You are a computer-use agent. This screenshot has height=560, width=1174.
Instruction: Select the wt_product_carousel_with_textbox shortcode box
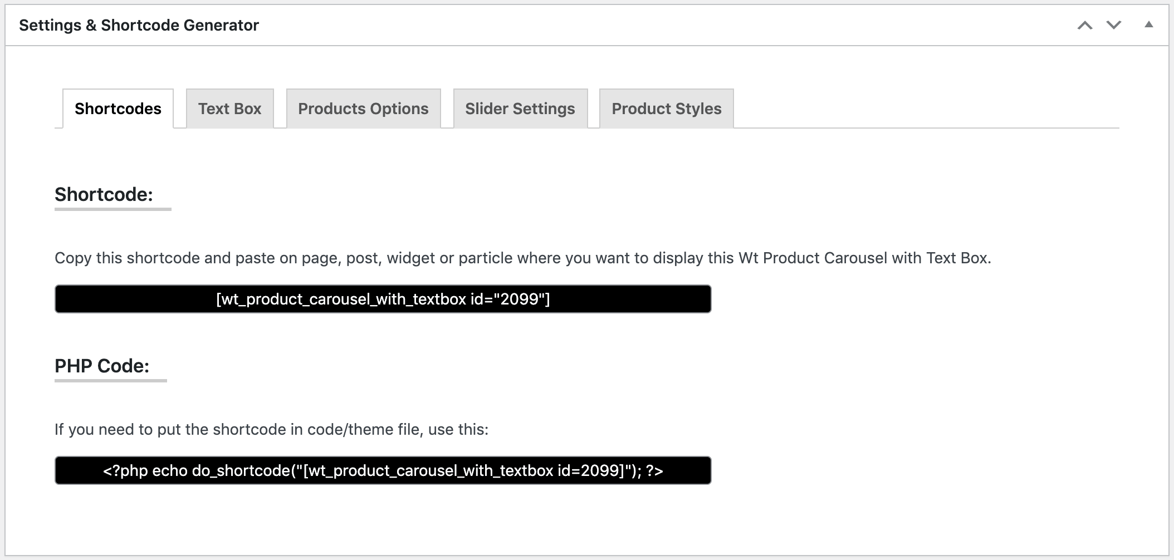coord(383,299)
